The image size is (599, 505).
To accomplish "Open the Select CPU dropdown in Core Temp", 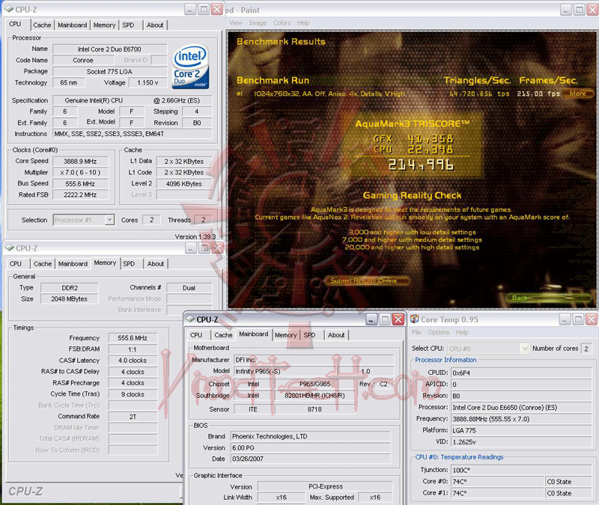I will coord(525,349).
